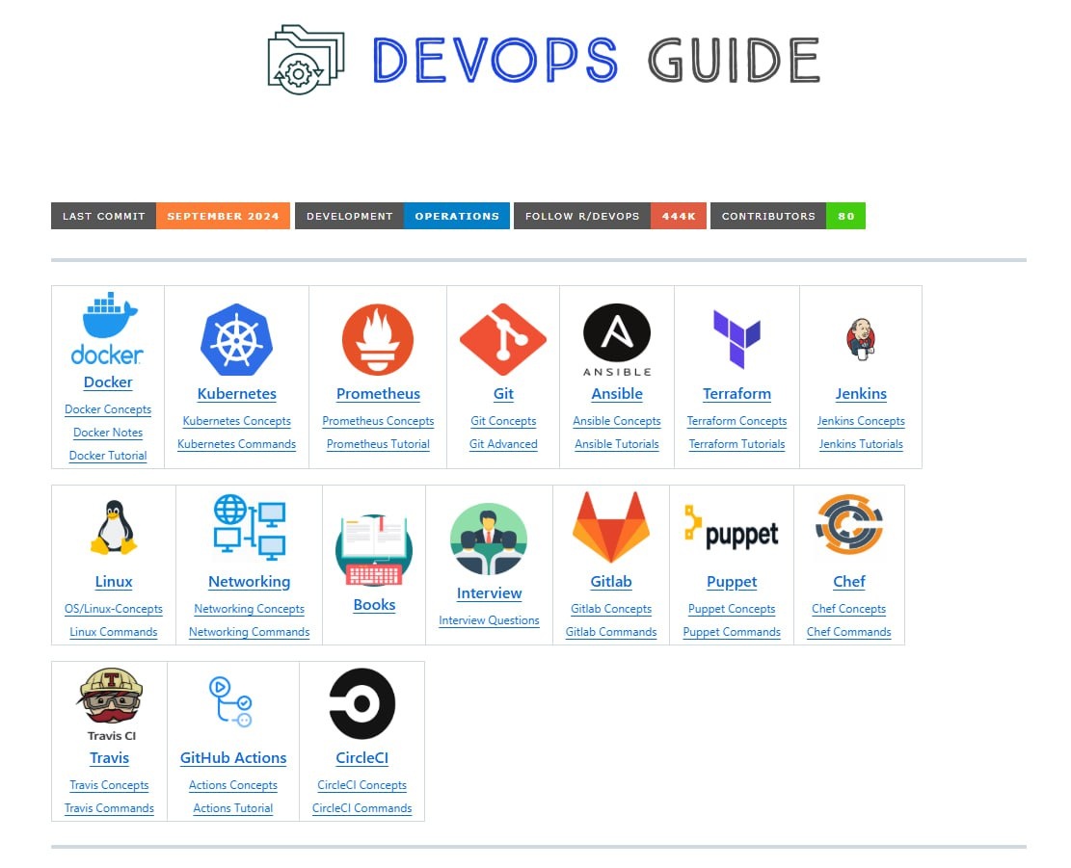
Task: Go to Networking Commands
Action: tap(250, 632)
